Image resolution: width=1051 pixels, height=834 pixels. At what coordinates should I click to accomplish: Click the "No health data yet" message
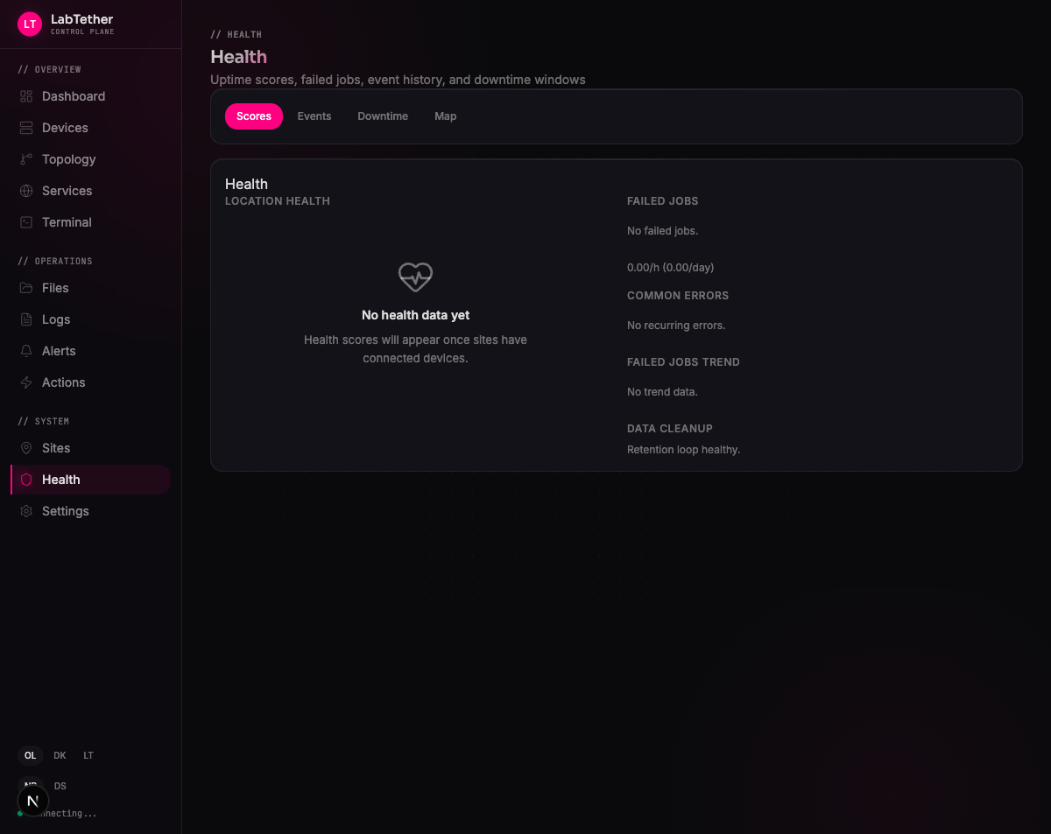coord(416,315)
